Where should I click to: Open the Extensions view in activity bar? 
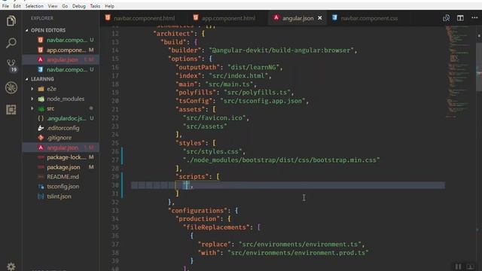(x=11, y=110)
